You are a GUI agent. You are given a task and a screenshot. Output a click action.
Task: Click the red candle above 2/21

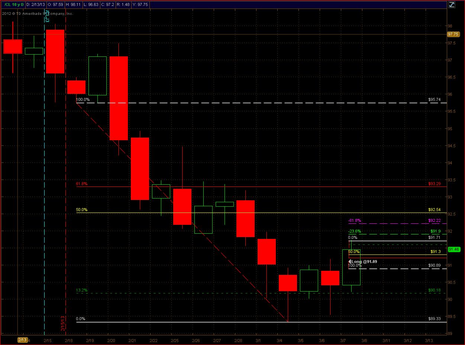[x=140, y=169]
